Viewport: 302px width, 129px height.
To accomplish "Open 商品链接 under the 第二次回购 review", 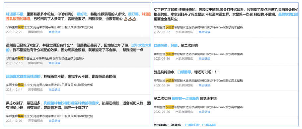I will click(204, 59).
